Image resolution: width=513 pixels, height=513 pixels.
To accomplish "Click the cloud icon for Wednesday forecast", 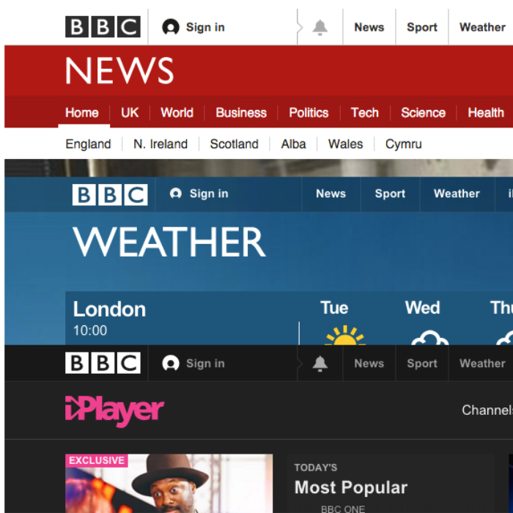I will [x=429, y=338].
